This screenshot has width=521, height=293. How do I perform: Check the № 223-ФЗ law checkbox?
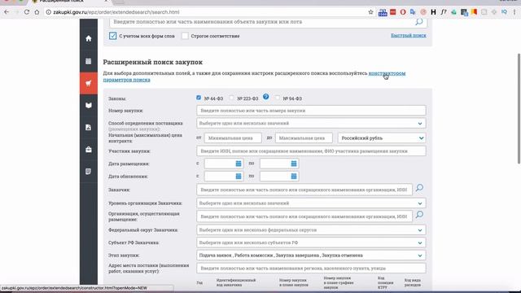[231, 98]
